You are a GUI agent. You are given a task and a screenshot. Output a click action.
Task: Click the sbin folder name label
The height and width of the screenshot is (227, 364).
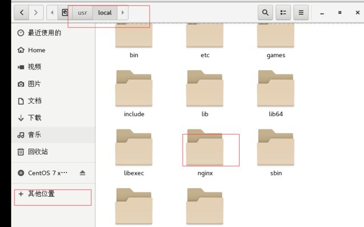click(276, 173)
